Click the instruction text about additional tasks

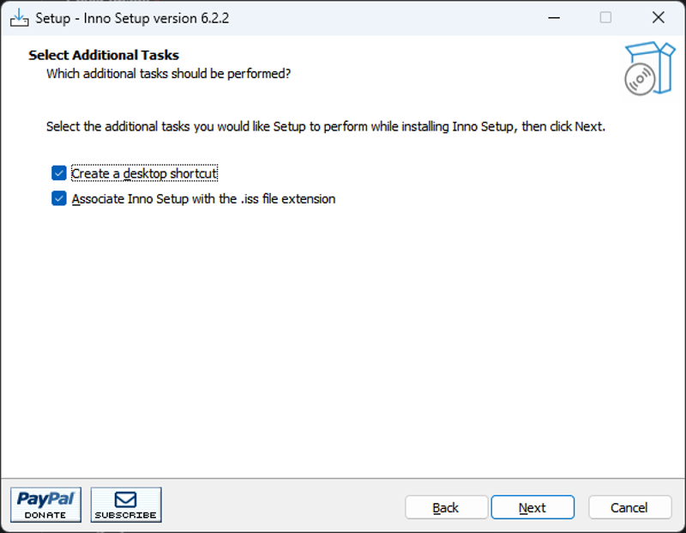(326, 126)
